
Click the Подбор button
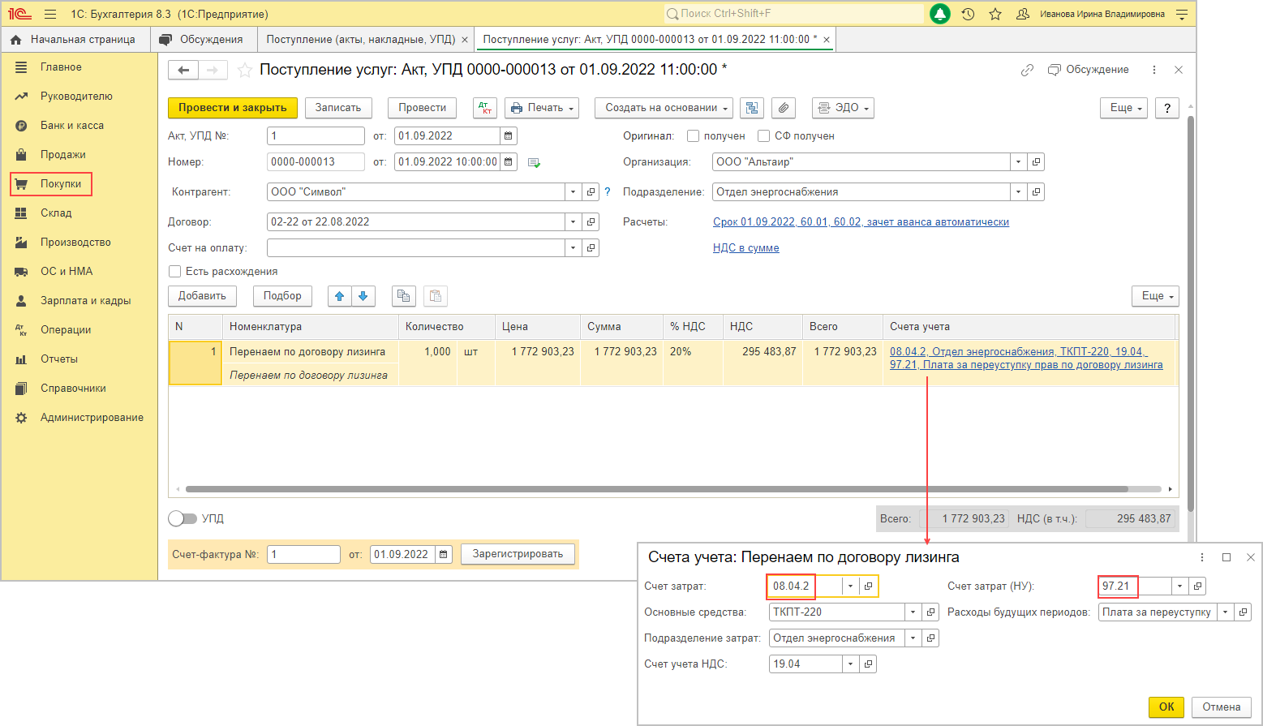coord(282,296)
